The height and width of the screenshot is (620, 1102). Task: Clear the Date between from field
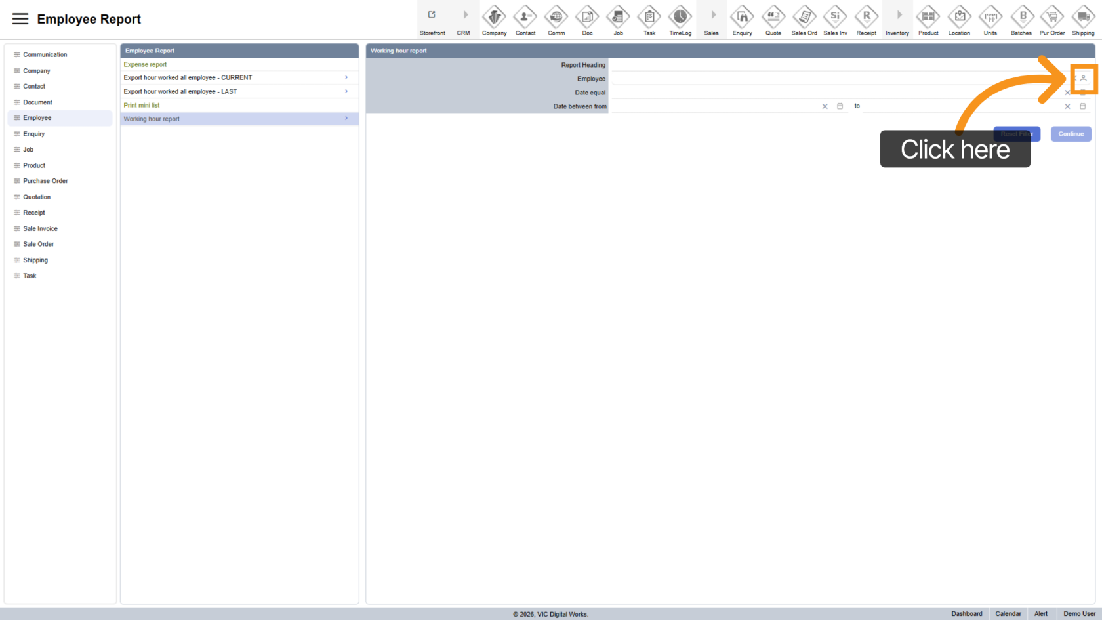tap(825, 106)
